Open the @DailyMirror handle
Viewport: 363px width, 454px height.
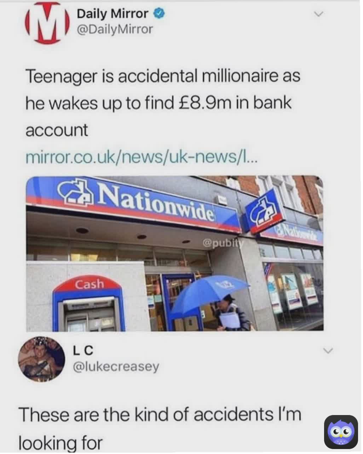[x=115, y=29]
